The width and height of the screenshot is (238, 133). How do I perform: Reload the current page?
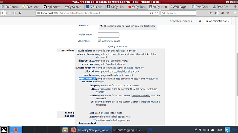[x=15, y=13]
